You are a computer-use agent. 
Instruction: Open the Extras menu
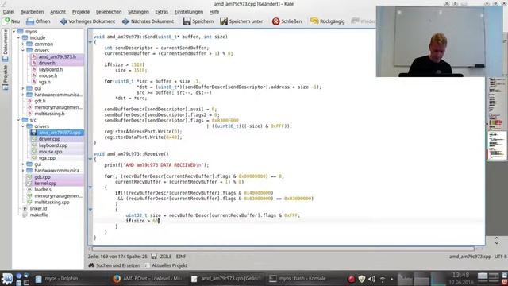[161, 12]
